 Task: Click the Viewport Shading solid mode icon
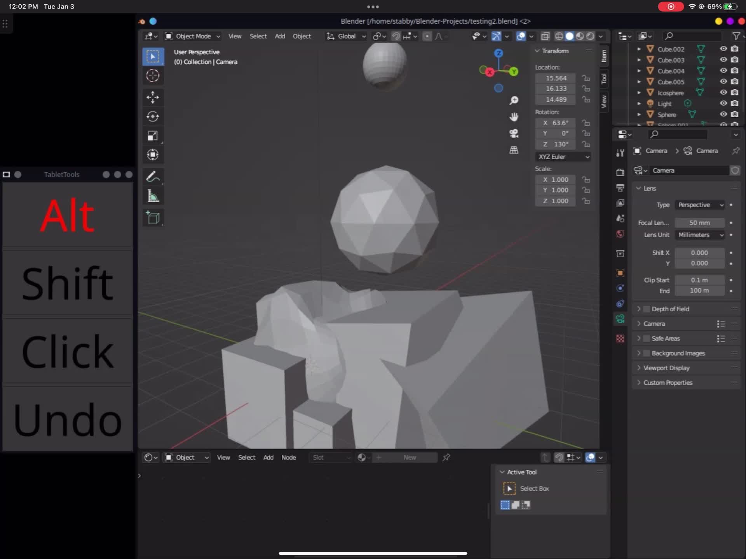[568, 36]
